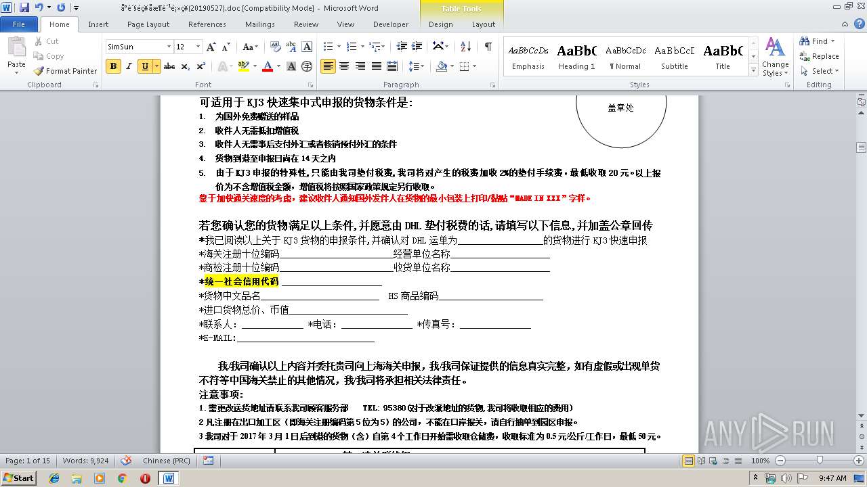867x487 pixels.
Task: Open the Bullets list dropdown arrow
Action: click(x=339, y=47)
